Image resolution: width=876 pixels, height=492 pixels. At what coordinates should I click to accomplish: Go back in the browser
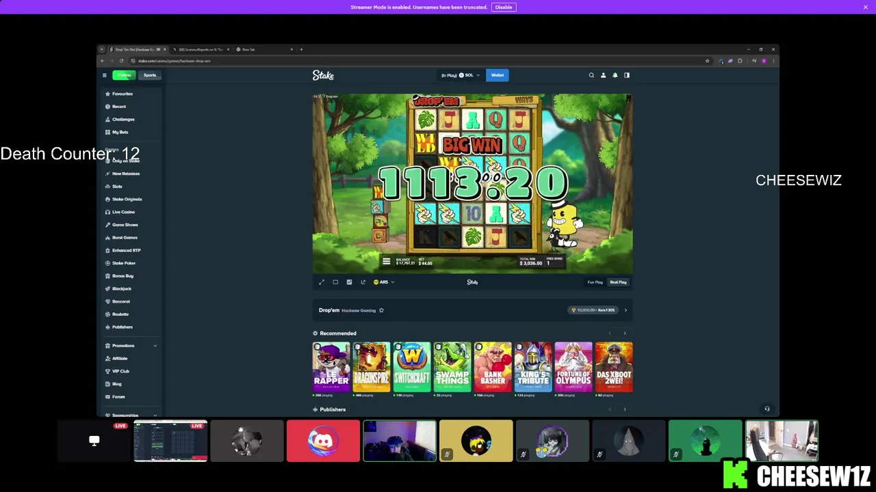click(x=103, y=61)
